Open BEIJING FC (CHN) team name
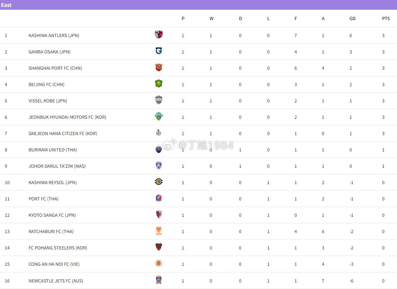Screen dimensions: 397x289 [x=47, y=85]
